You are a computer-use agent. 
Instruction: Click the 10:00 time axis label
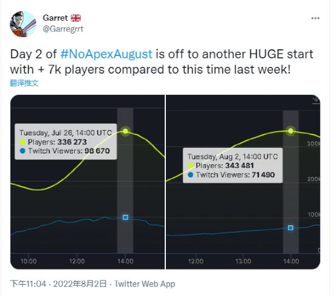(x=29, y=261)
